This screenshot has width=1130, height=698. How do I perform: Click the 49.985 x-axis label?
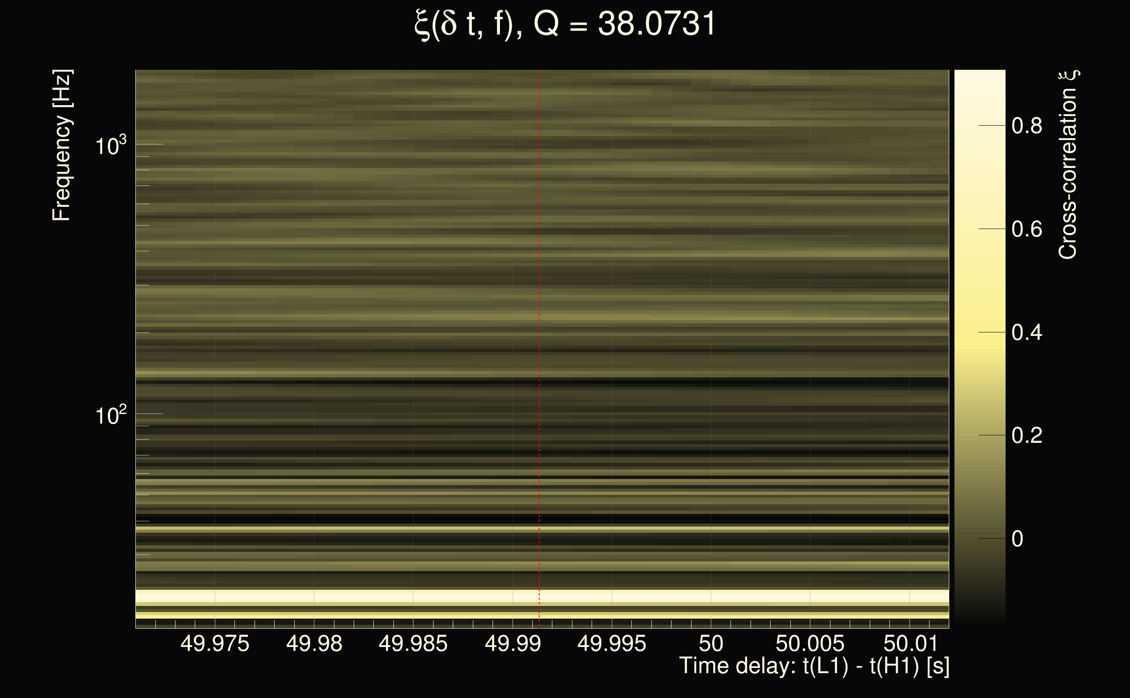413,643
